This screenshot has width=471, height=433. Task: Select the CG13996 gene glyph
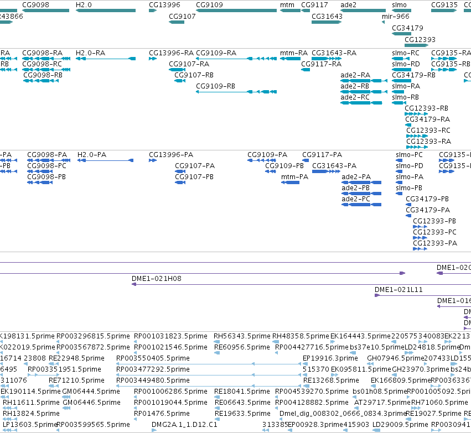coord(153,11)
